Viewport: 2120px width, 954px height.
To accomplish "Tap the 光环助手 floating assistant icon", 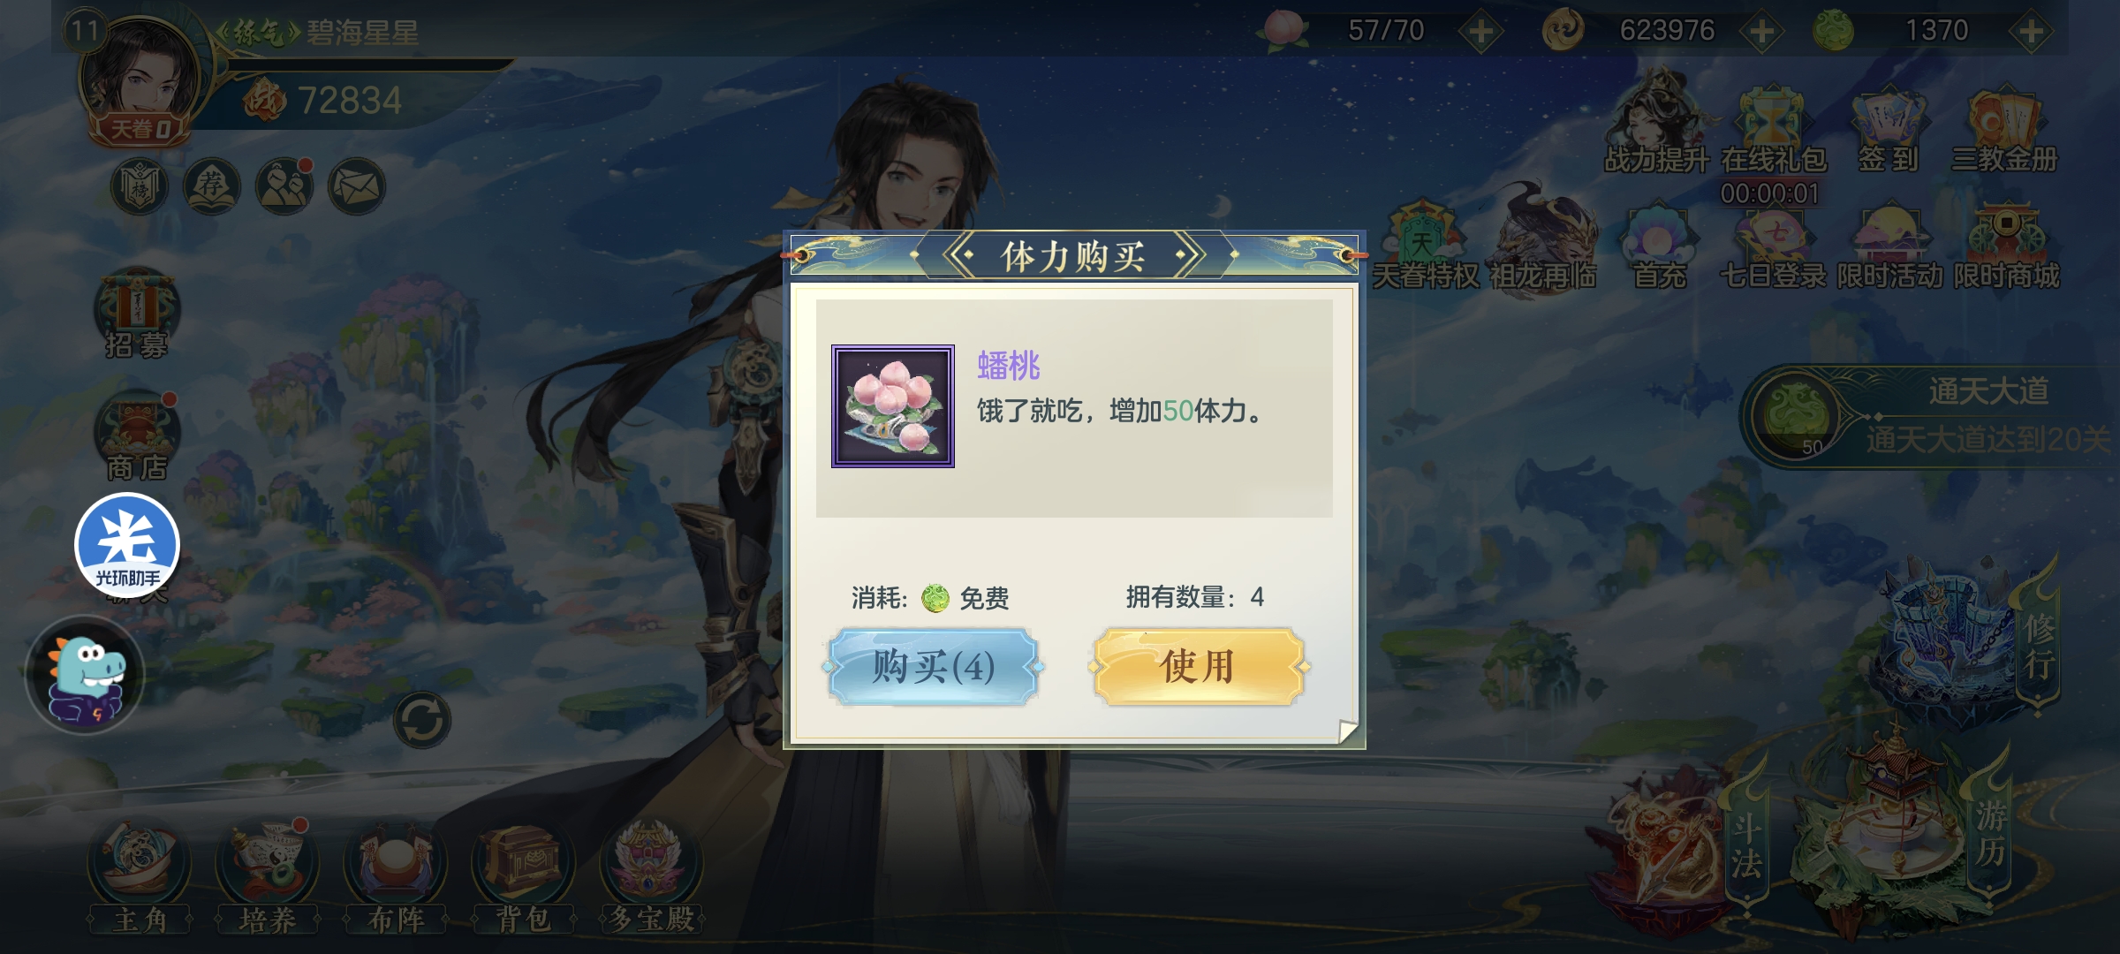I will (127, 543).
